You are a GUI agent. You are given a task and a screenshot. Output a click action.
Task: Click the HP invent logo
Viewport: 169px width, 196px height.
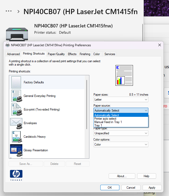(x=16, y=175)
